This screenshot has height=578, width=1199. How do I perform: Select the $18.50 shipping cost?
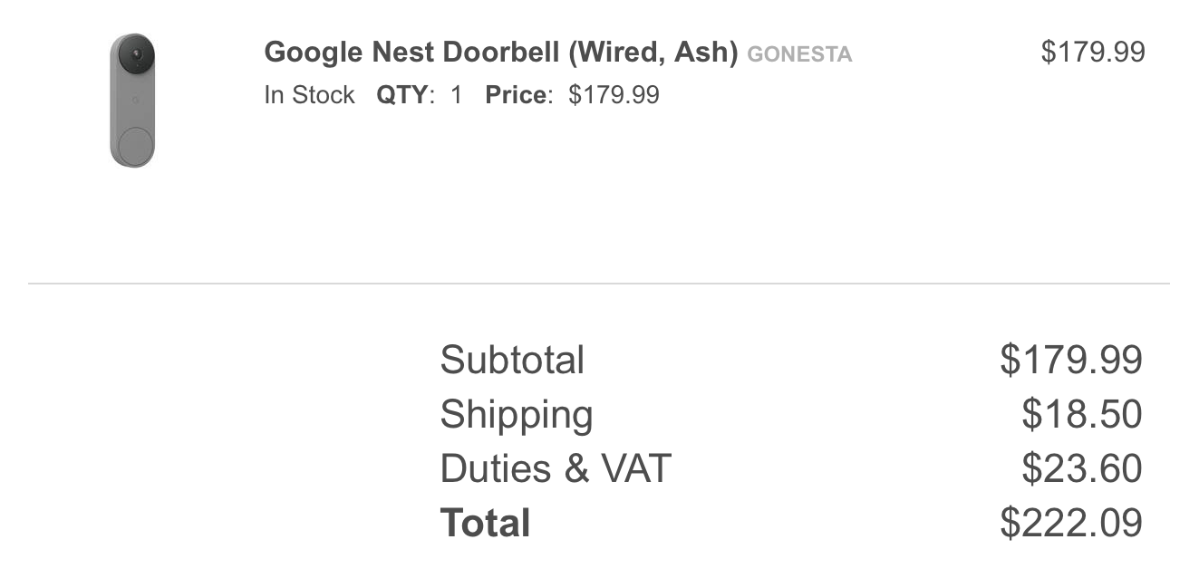tap(1081, 414)
